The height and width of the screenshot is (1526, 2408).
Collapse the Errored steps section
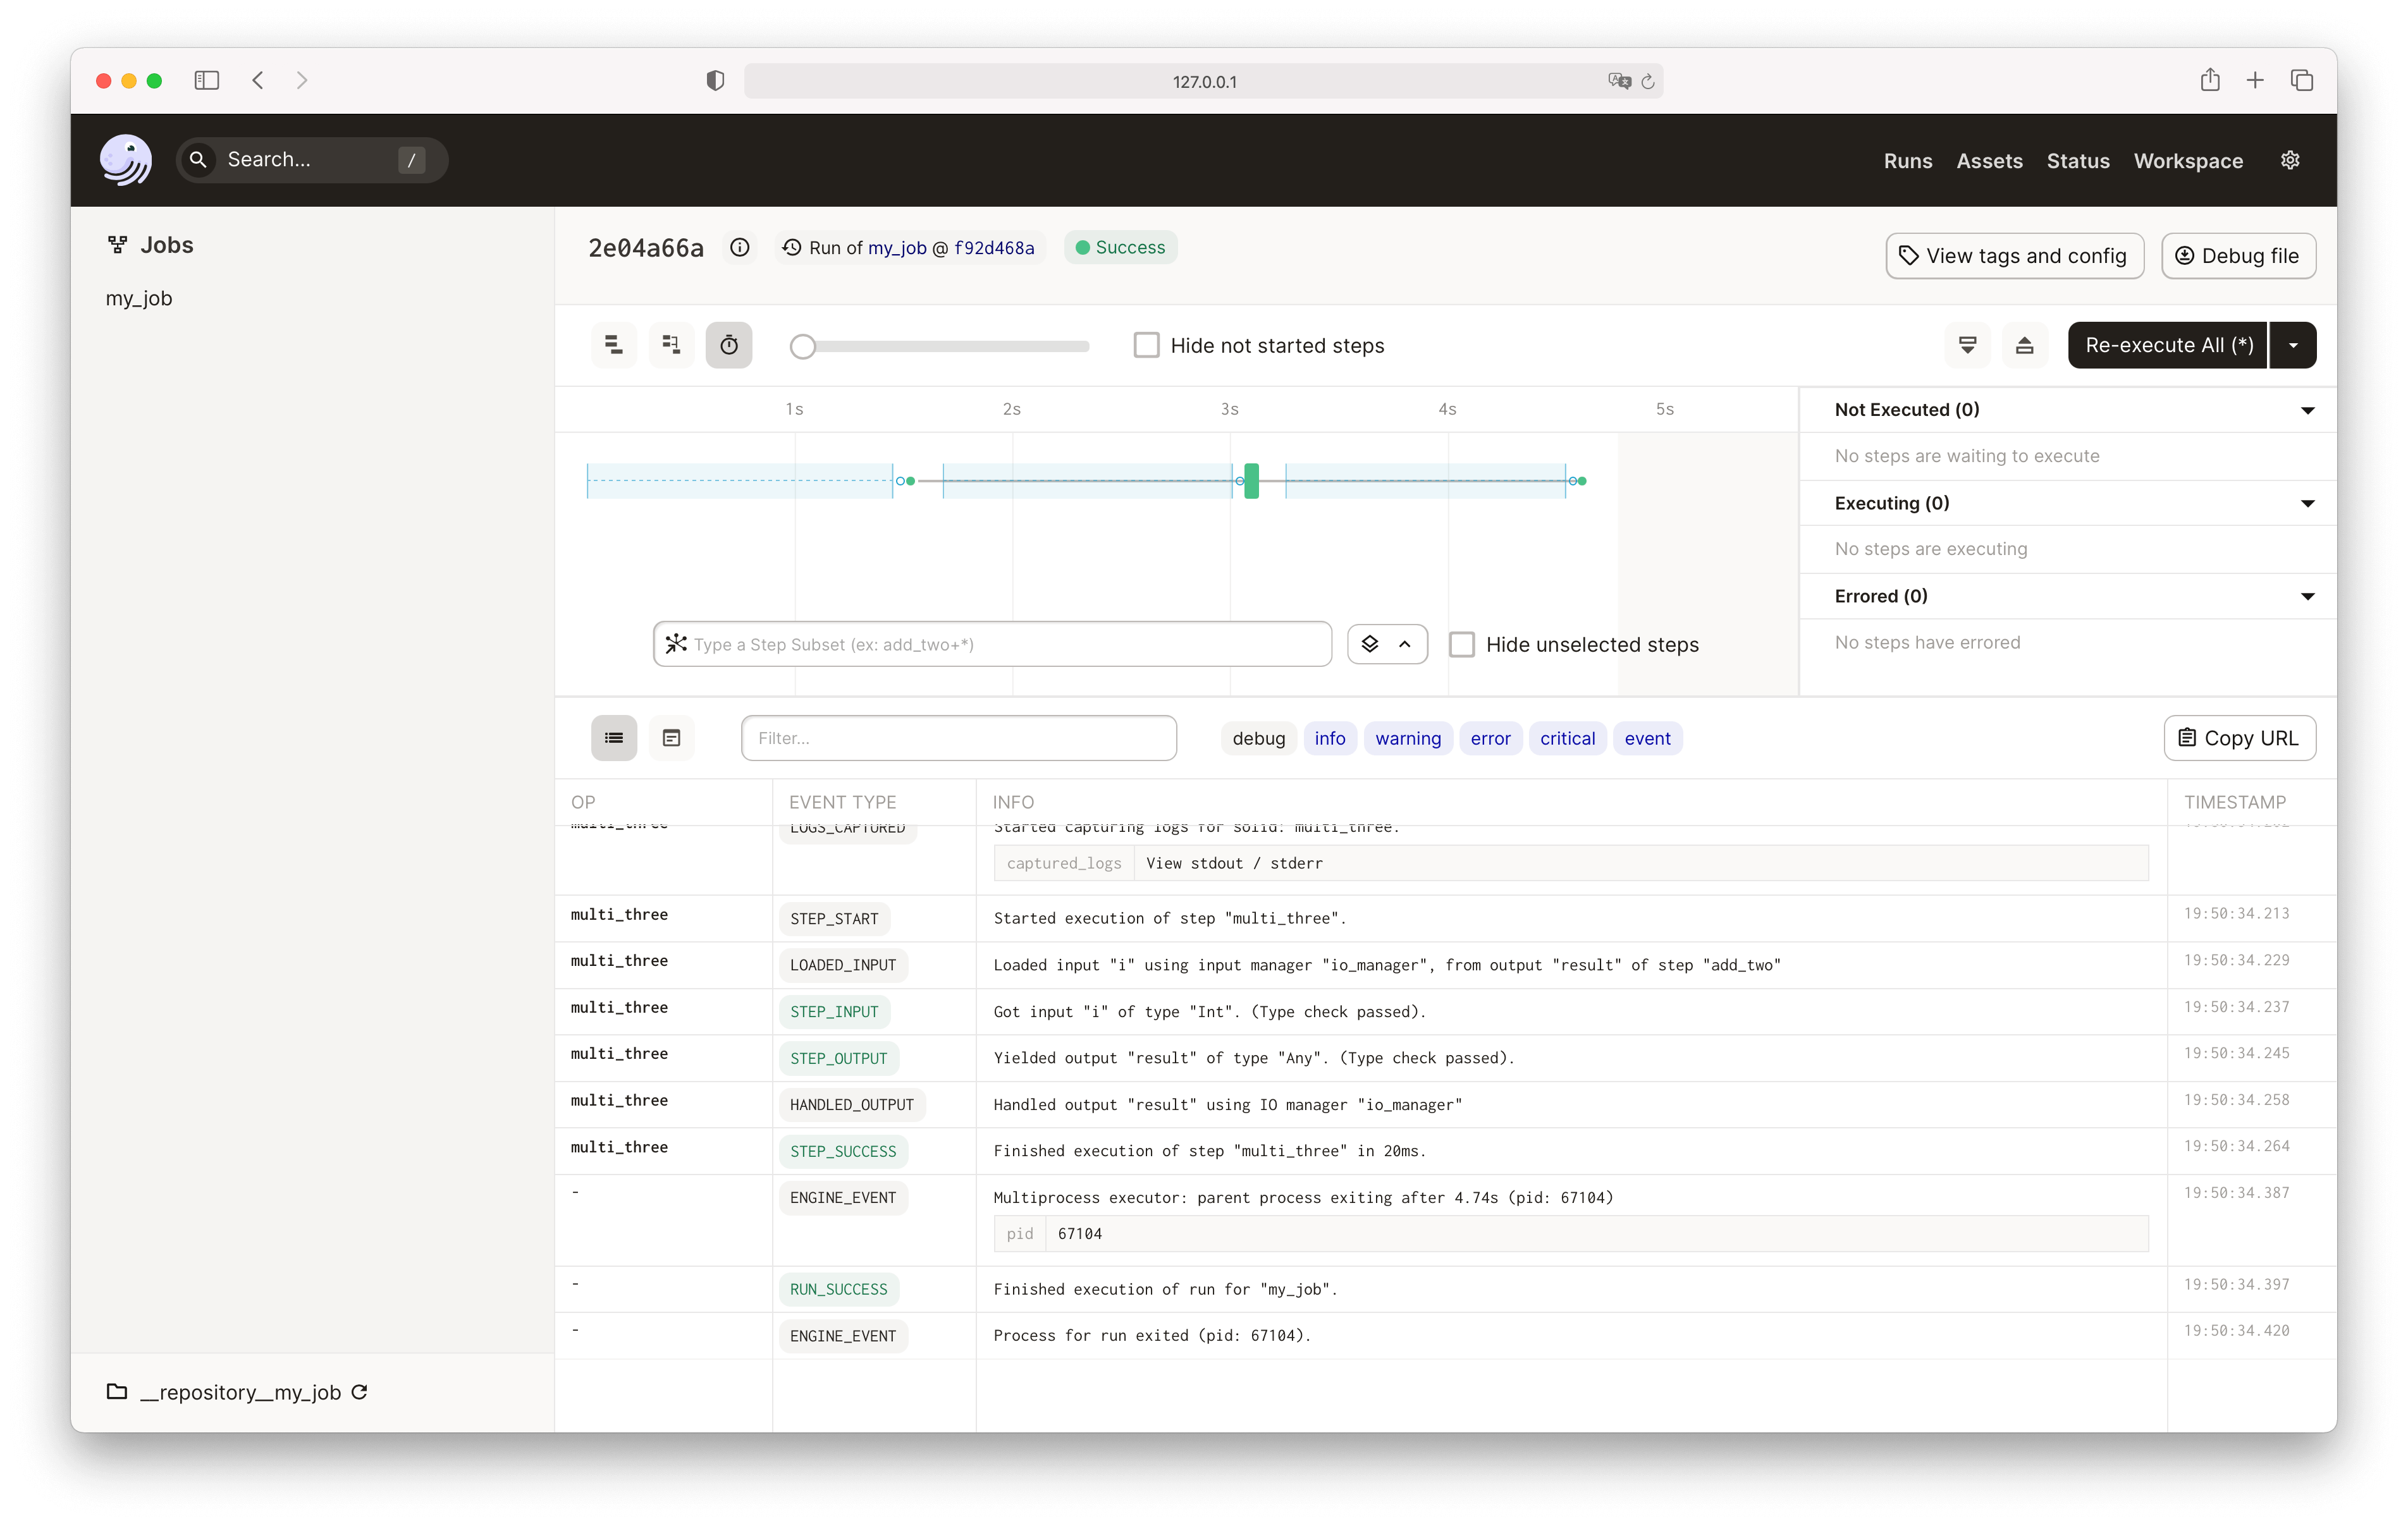[x=2307, y=596]
